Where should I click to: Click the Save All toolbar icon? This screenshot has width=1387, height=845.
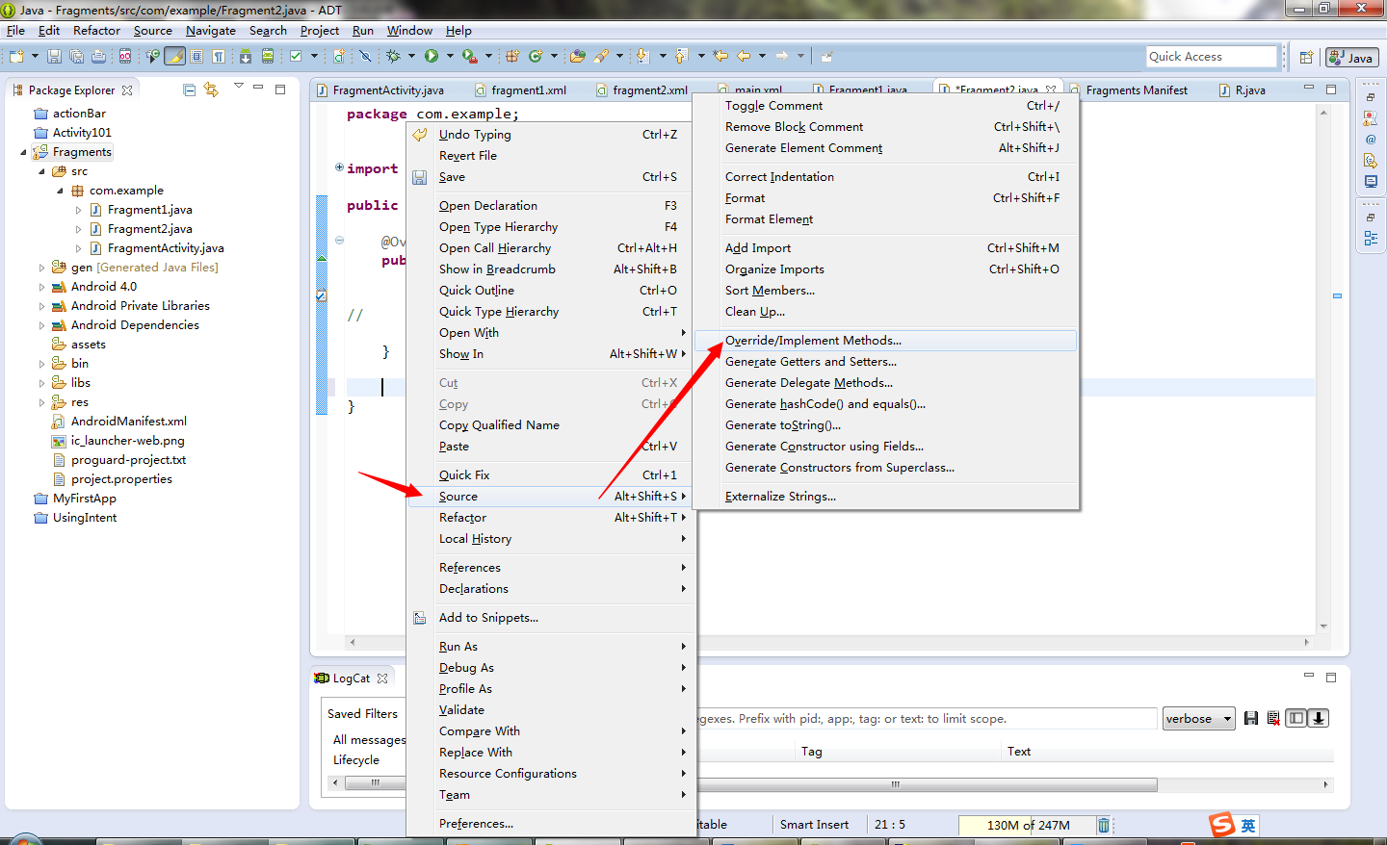click(x=76, y=57)
